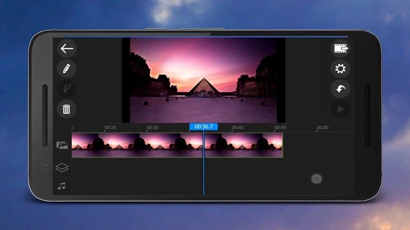The height and width of the screenshot is (230, 410).
Task: Select the music track icon
Action: click(x=61, y=186)
